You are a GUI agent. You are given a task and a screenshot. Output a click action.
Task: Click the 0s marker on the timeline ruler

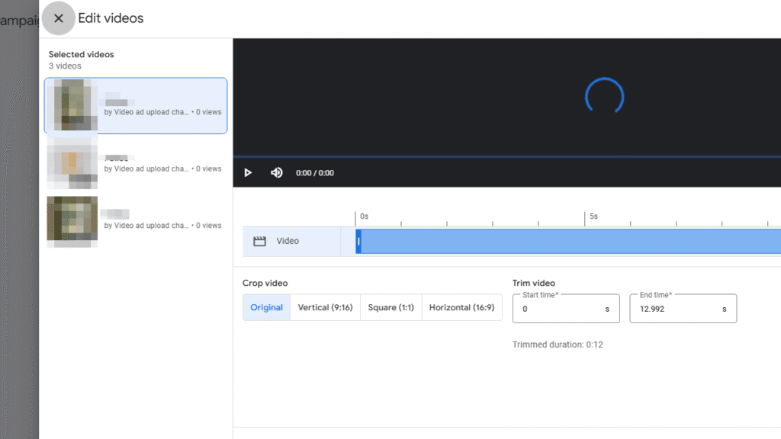tap(364, 216)
